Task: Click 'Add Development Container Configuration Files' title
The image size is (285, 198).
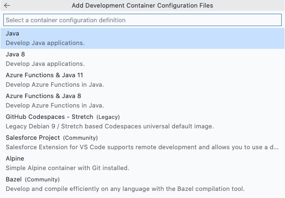Action: pos(142,6)
